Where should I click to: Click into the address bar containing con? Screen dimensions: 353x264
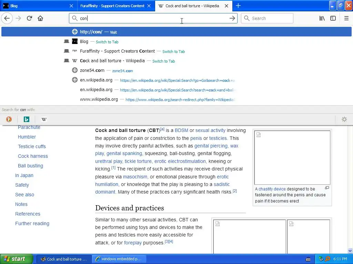point(153,18)
